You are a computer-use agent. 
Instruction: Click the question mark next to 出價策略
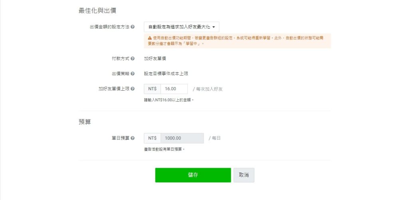click(x=133, y=74)
